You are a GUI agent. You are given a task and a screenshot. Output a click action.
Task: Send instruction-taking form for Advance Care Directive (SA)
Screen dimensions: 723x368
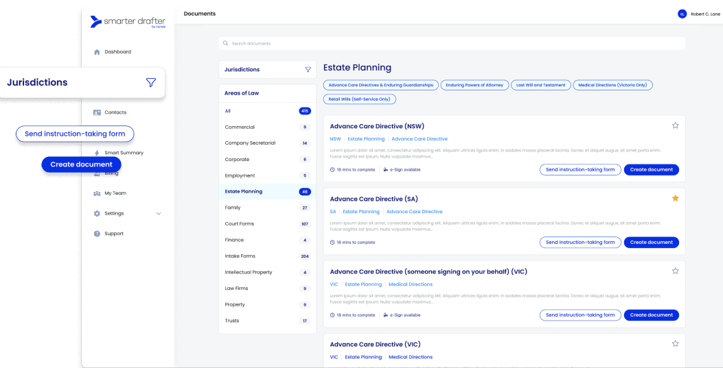pos(579,243)
